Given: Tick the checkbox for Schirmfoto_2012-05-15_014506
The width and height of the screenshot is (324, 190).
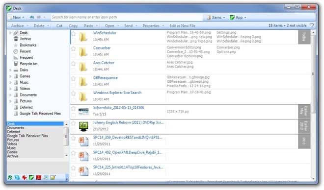Looking at the screenshot, I should pyautogui.click(x=73, y=115).
